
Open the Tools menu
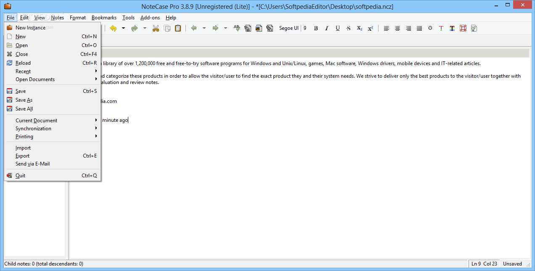pyautogui.click(x=129, y=18)
